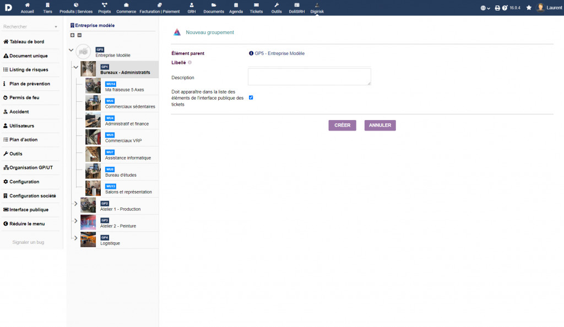Click the Description text area
The image size is (564, 327).
point(310,77)
